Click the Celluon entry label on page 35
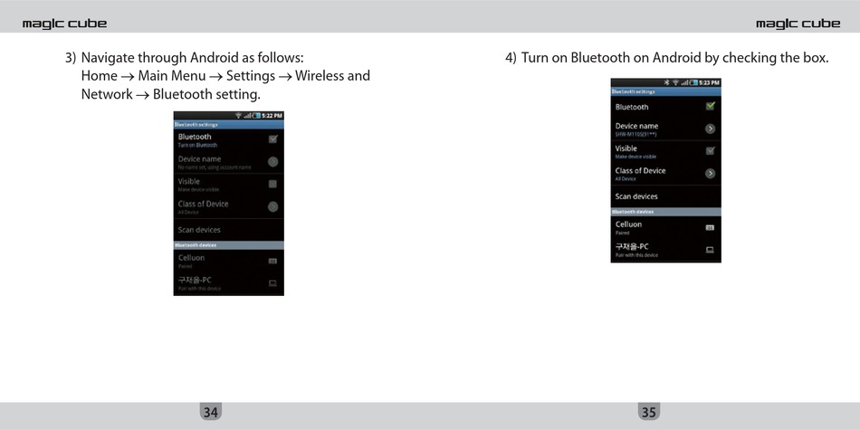Viewport: 860px width, 430px height. (628, 225)
